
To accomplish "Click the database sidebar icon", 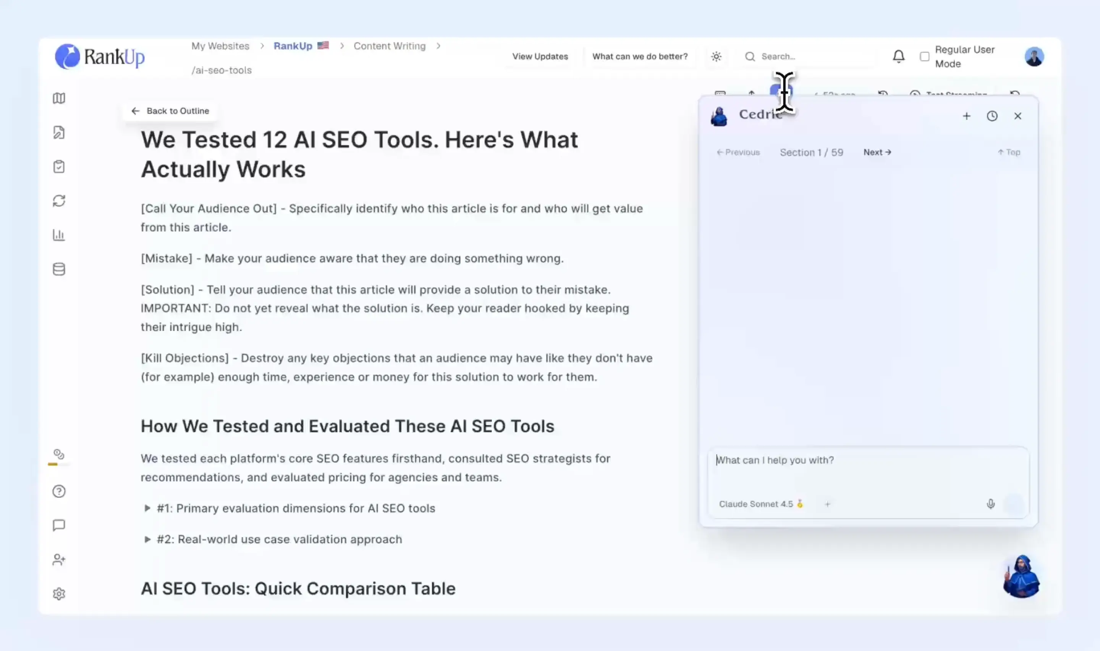I will click(59, 269).
